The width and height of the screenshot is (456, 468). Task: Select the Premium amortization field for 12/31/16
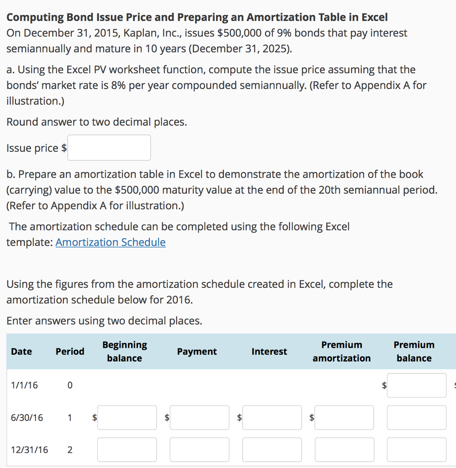point(344,449)
